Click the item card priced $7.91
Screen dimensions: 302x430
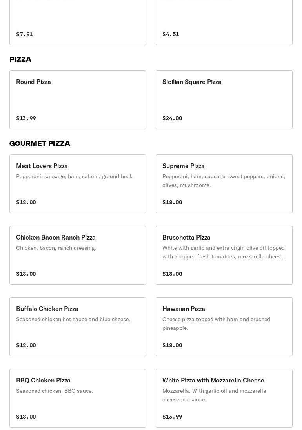[78, 24]
